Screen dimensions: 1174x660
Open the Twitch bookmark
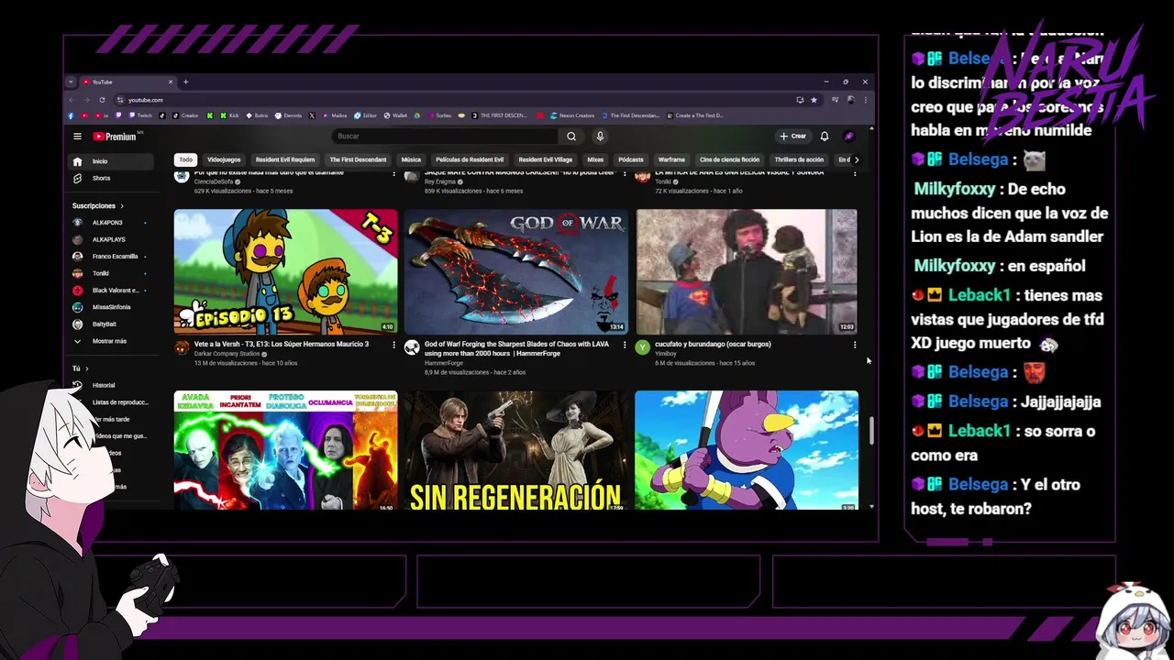click(141, 115)
